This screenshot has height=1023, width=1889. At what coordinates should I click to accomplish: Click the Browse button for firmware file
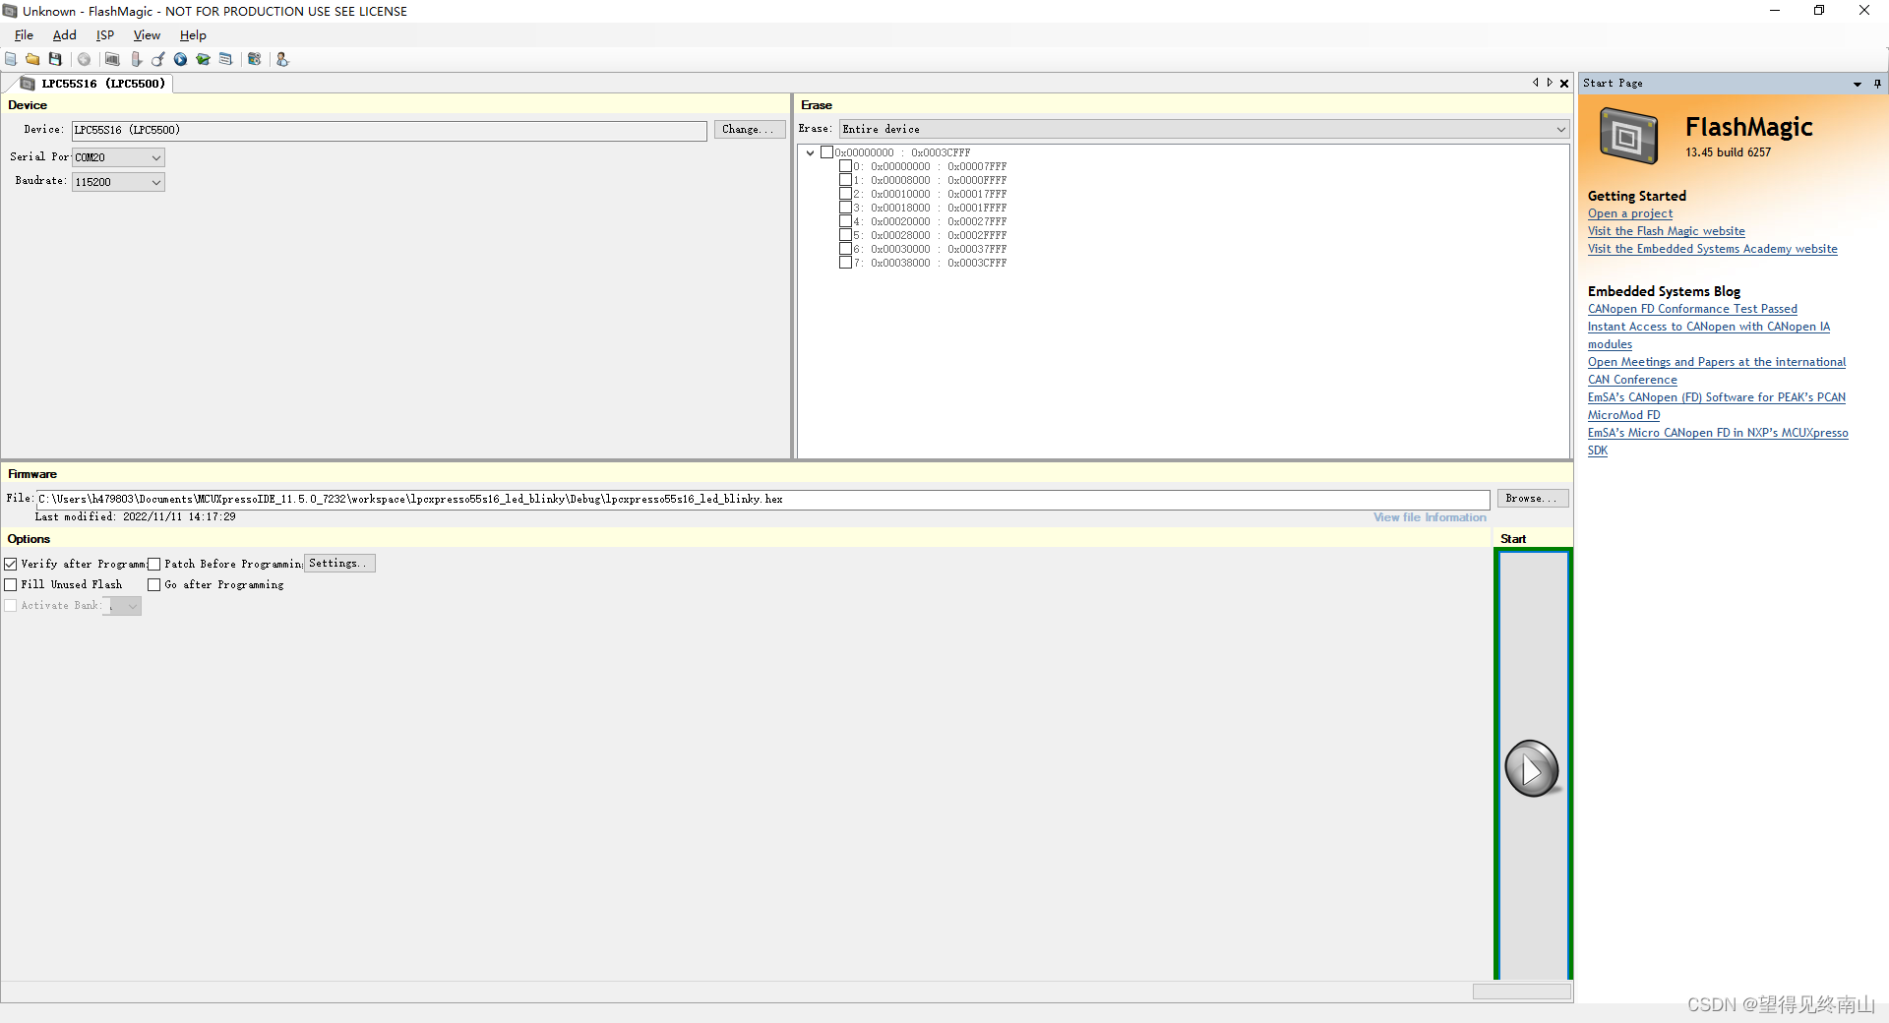pyautogui.click(x=1531, y=498)
